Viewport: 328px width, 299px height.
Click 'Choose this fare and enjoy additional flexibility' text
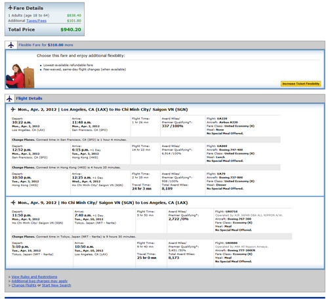coord(81,56)
